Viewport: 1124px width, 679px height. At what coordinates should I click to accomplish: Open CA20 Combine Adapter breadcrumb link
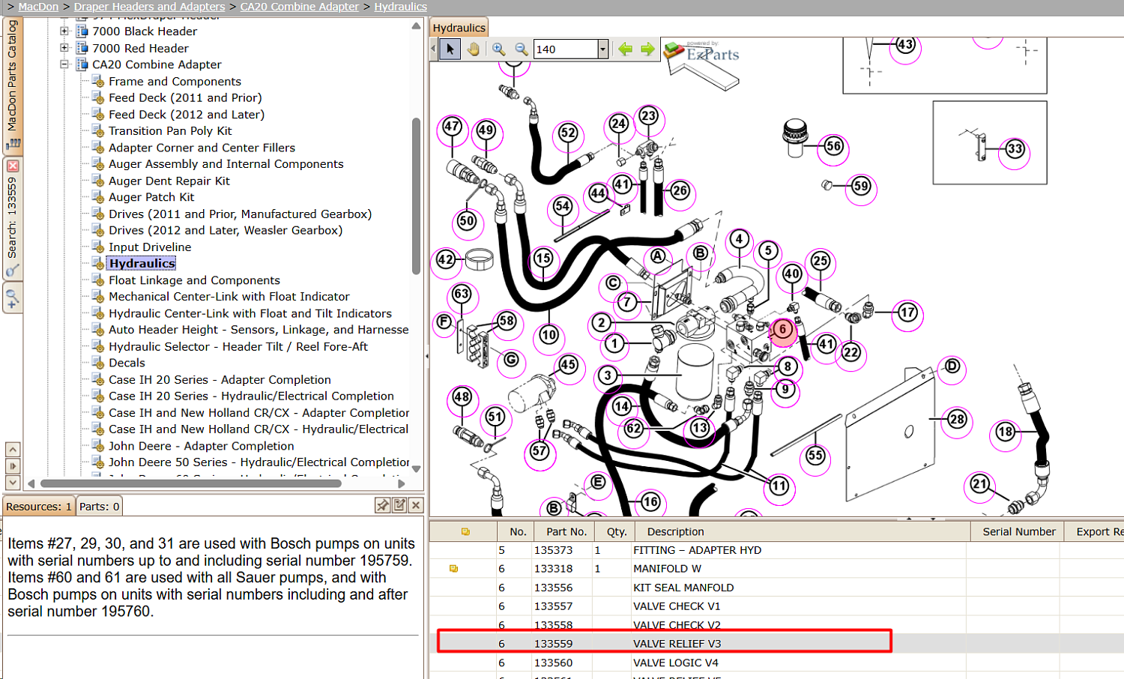click(300, 7)
